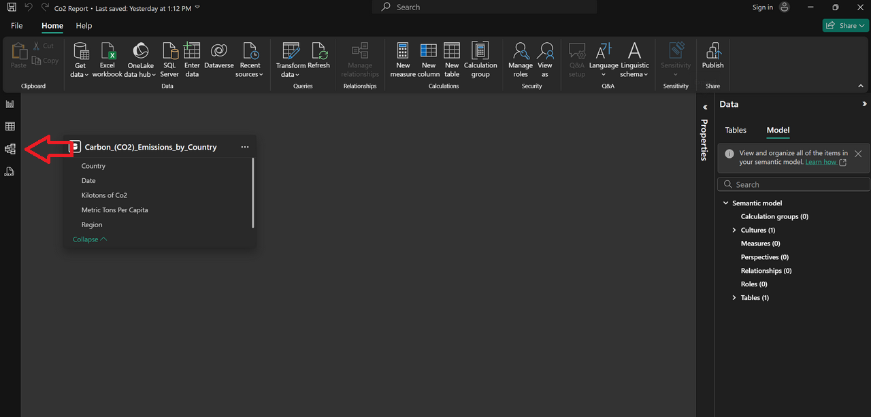The image size is (871, 417).
Task: Select Calculation groups (0) item
Action: click(774, 216)
